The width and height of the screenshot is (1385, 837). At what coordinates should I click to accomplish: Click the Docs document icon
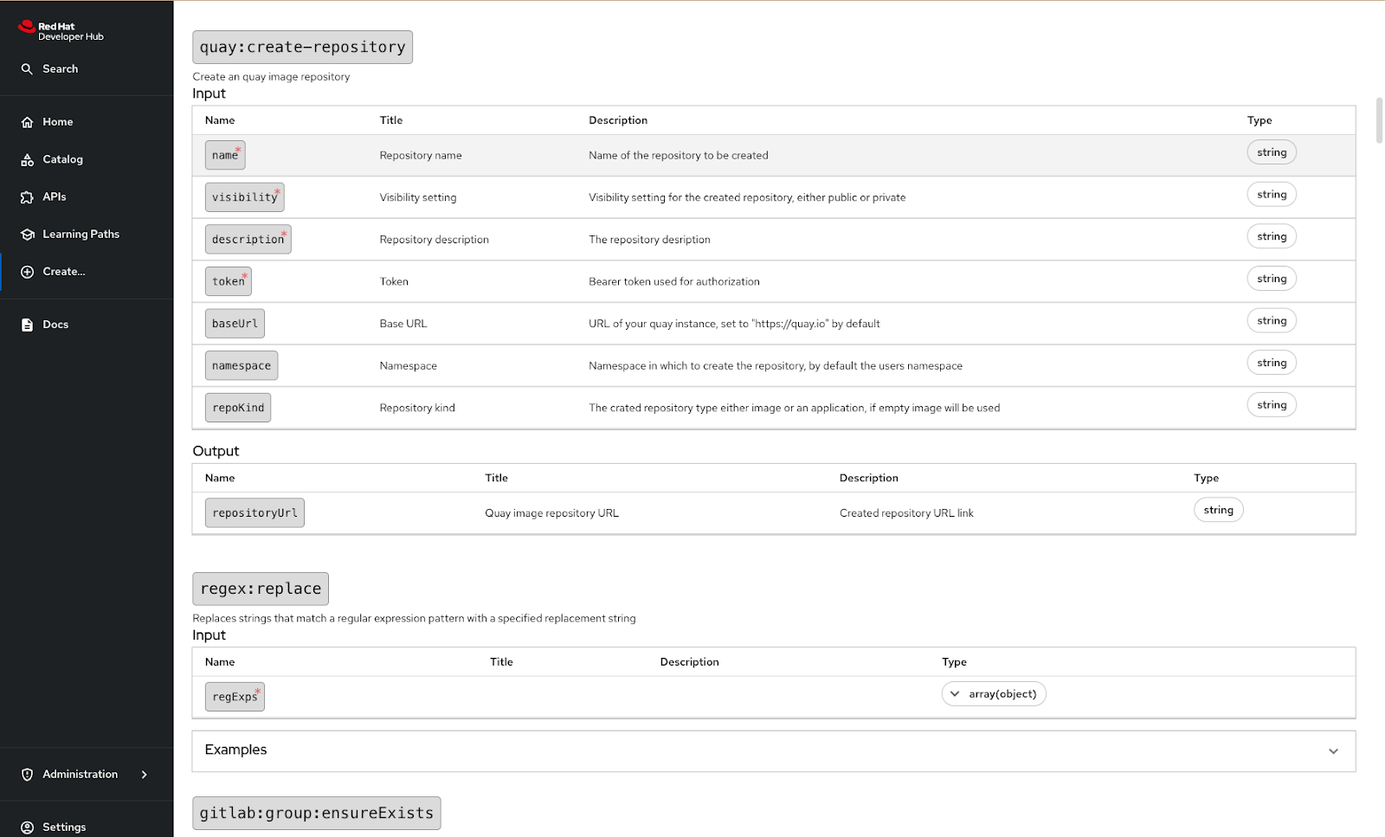(27, 325)
